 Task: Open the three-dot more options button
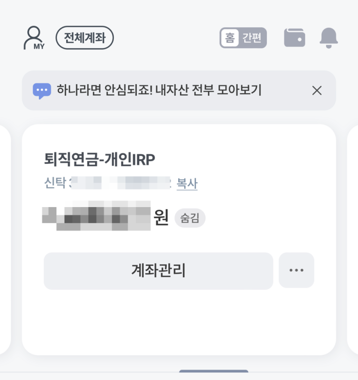[296, 271]
